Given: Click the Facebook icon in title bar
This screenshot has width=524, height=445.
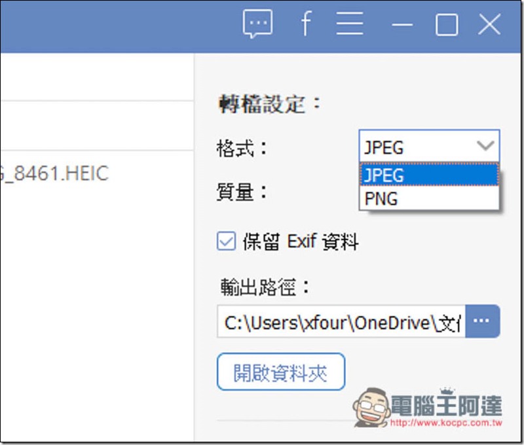Looking at the screenshot, I should 306,24.
